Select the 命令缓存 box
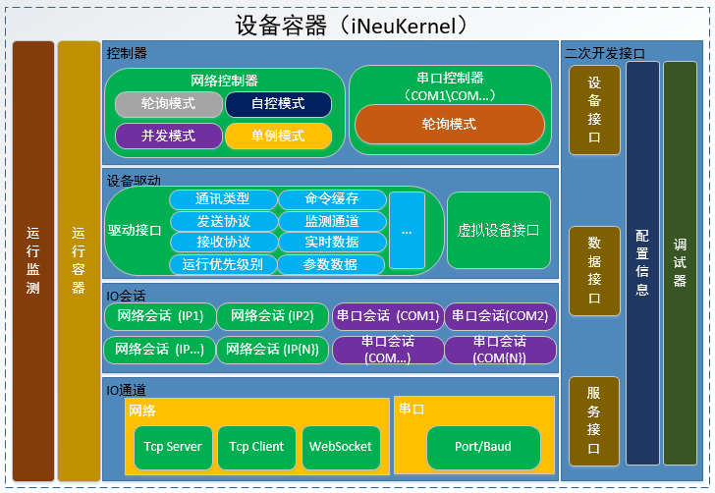Image resolution: width=715 pixels, height=493 pixels. 331,199
